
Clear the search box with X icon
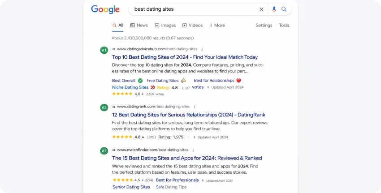coord(262,9)
